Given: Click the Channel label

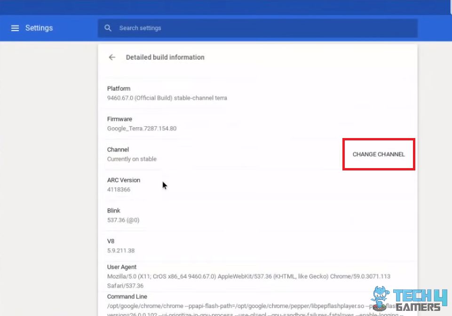Looking at the screenshot, I should click(118, 149).
